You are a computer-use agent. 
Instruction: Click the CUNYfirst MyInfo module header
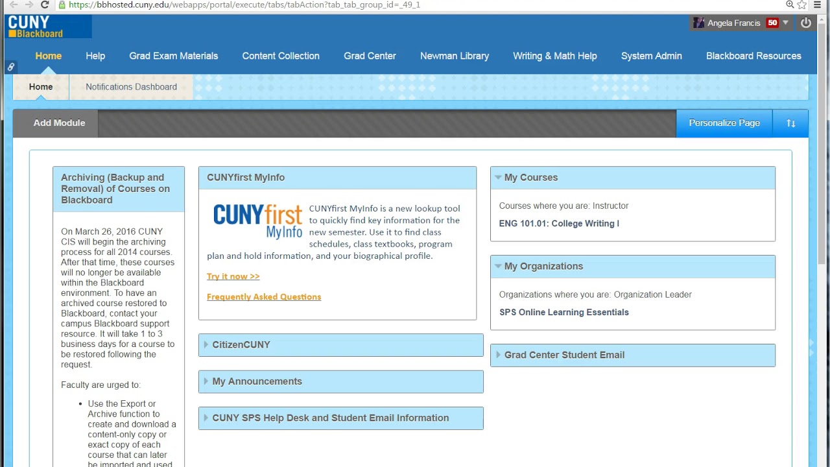point(337,178)
